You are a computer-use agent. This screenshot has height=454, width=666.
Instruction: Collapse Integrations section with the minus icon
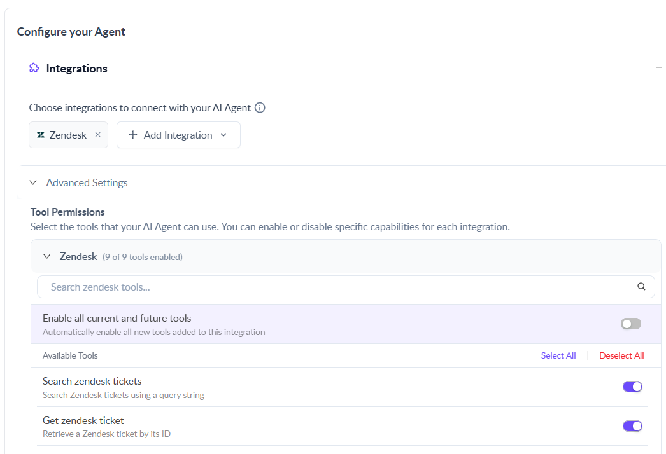click(658, 67)
